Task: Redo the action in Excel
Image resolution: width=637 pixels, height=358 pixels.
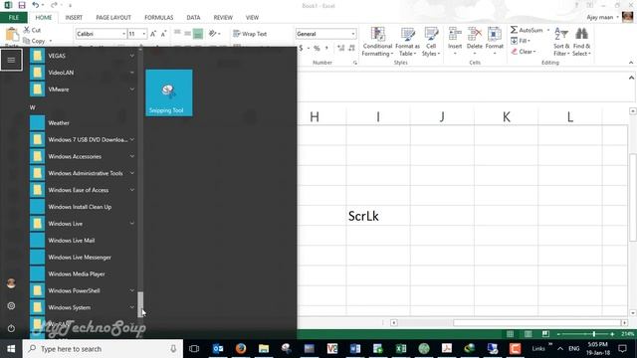Action: point(54,5)
